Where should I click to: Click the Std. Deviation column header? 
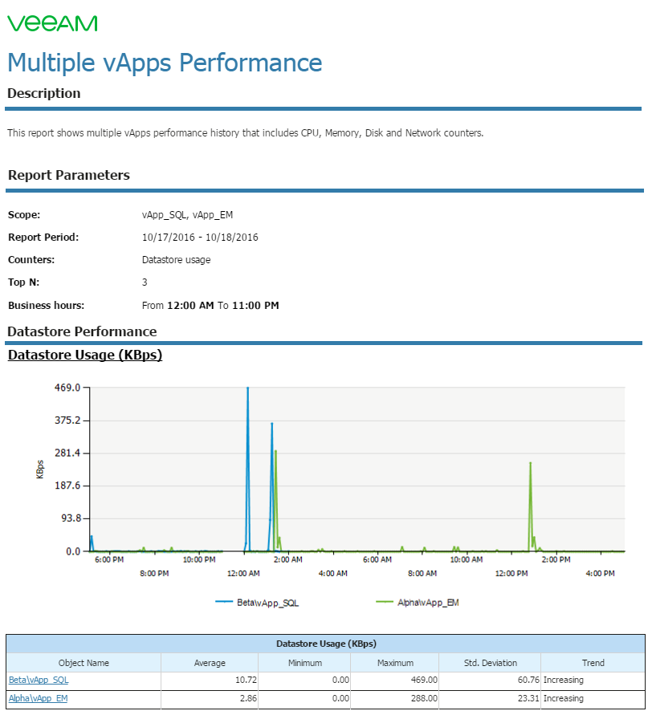pyautogui.click(x=491, y=663)
